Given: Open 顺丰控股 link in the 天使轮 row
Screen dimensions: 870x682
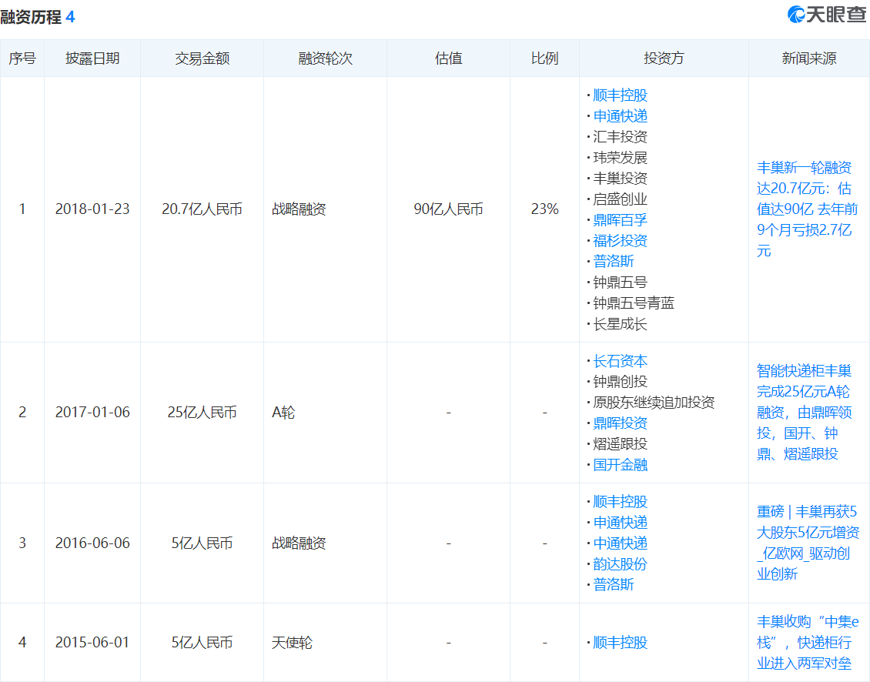Looking at the screenshot, I should pos(620,643).
